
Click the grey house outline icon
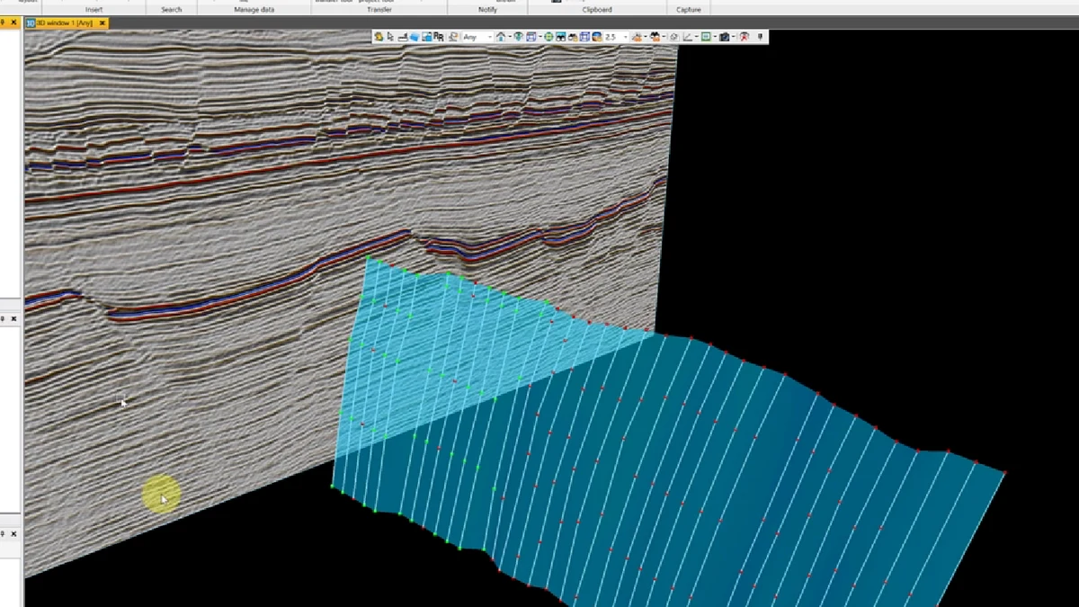click(x=673, y=37)
